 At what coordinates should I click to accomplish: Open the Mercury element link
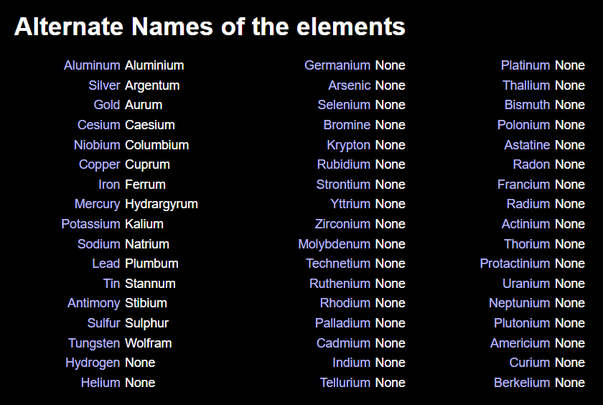coord(97,204)
